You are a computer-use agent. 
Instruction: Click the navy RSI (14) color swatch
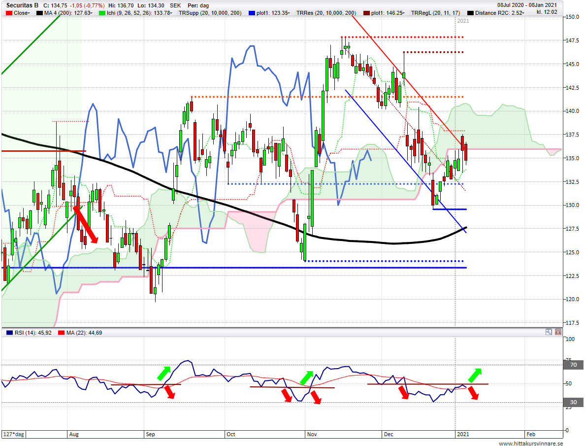click(10, 333)
